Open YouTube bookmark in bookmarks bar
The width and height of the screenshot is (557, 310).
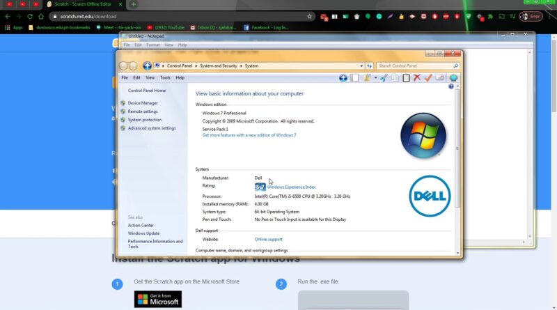pos(166,27)
